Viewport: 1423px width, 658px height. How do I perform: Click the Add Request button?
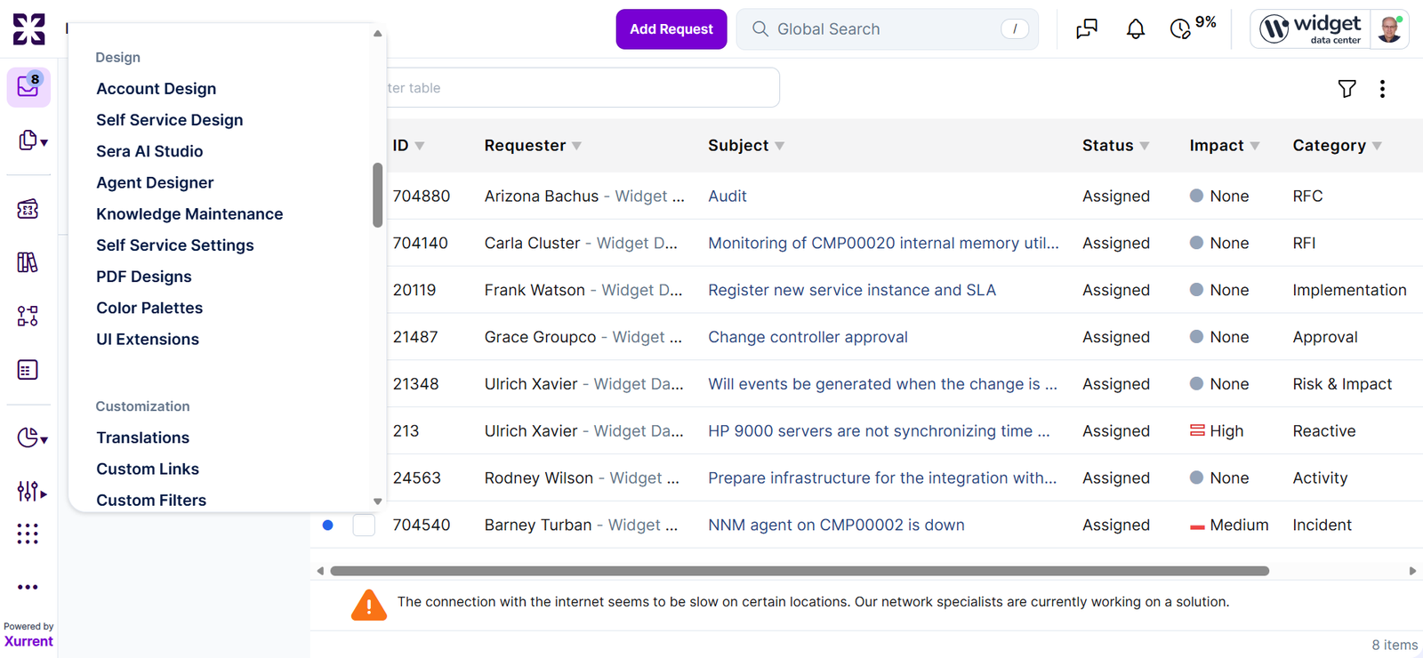click(671, 29)
